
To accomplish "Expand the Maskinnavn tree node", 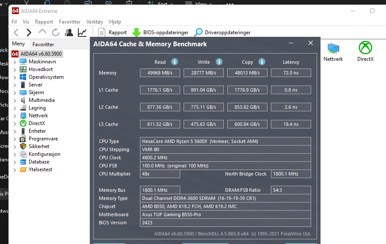I will 15,62.
